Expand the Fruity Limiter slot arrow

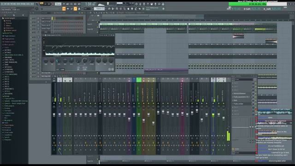point(233,104)
